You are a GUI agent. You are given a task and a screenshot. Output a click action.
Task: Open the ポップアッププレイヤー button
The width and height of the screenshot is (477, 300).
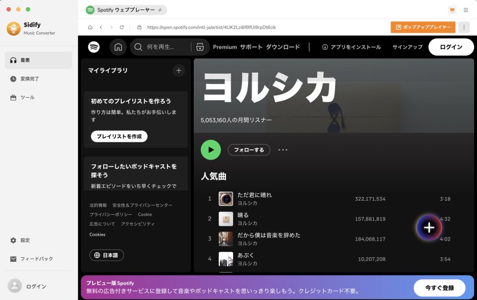423,27
